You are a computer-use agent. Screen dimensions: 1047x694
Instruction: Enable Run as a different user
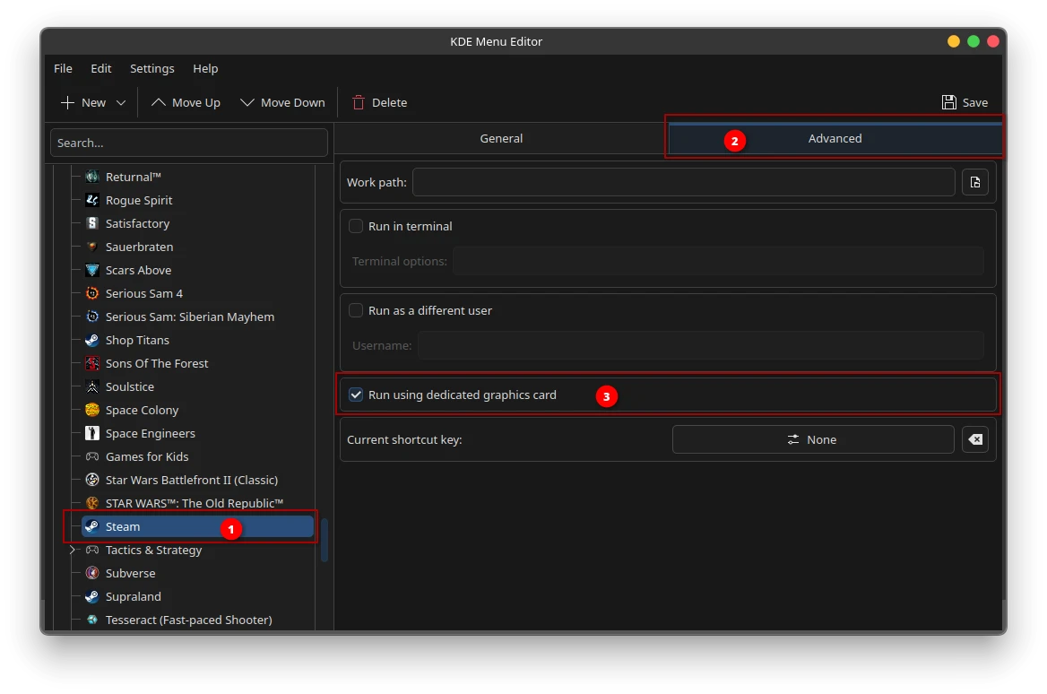pyautogui.click(x=356, y=310)
